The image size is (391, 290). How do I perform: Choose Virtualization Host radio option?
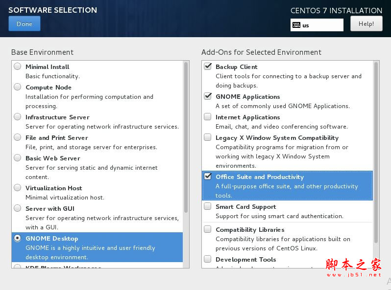pyautogui.click(x=18, y=188)
